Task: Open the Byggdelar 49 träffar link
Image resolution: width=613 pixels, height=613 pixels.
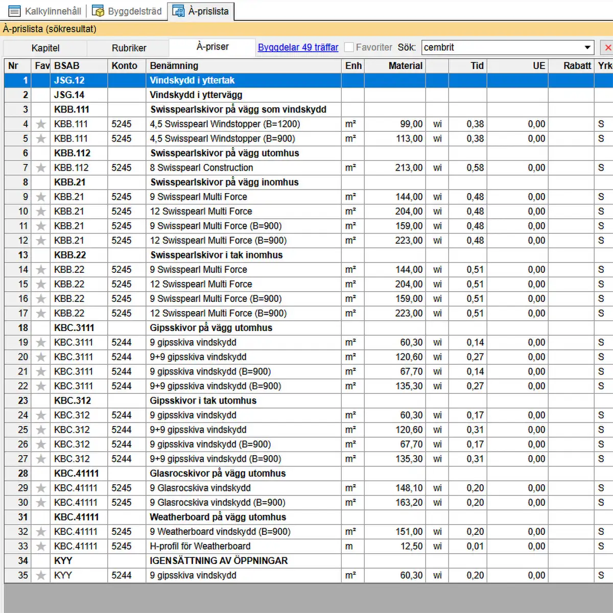Action: (x=298, y=48)
